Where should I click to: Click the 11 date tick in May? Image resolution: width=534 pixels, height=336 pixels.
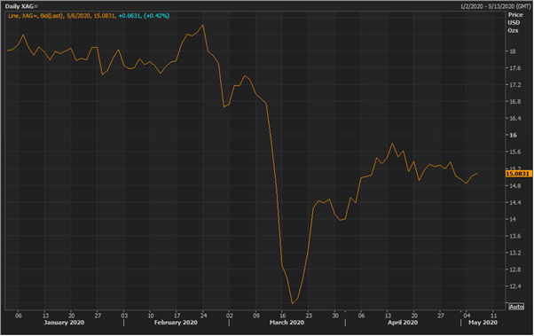click(493, 316)
